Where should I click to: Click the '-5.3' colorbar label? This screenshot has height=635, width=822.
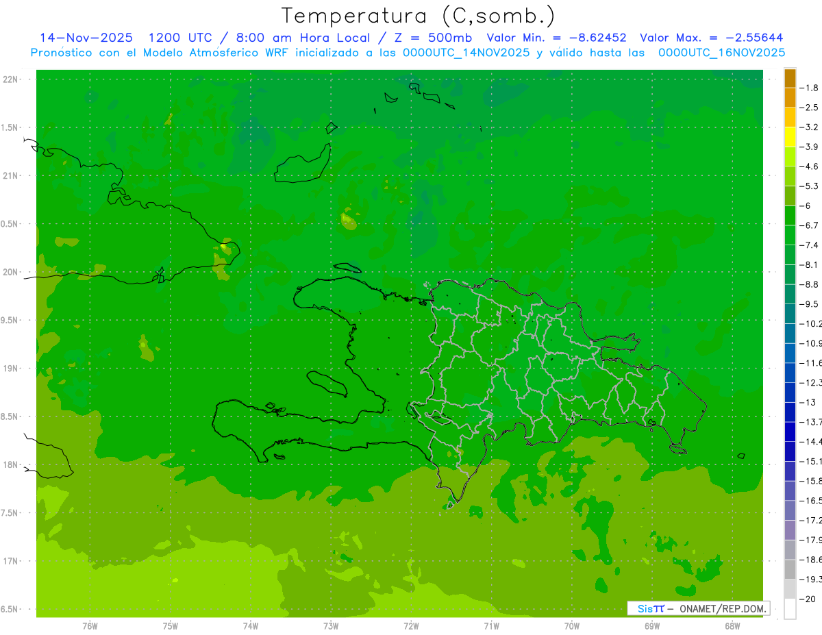(809, 186)
